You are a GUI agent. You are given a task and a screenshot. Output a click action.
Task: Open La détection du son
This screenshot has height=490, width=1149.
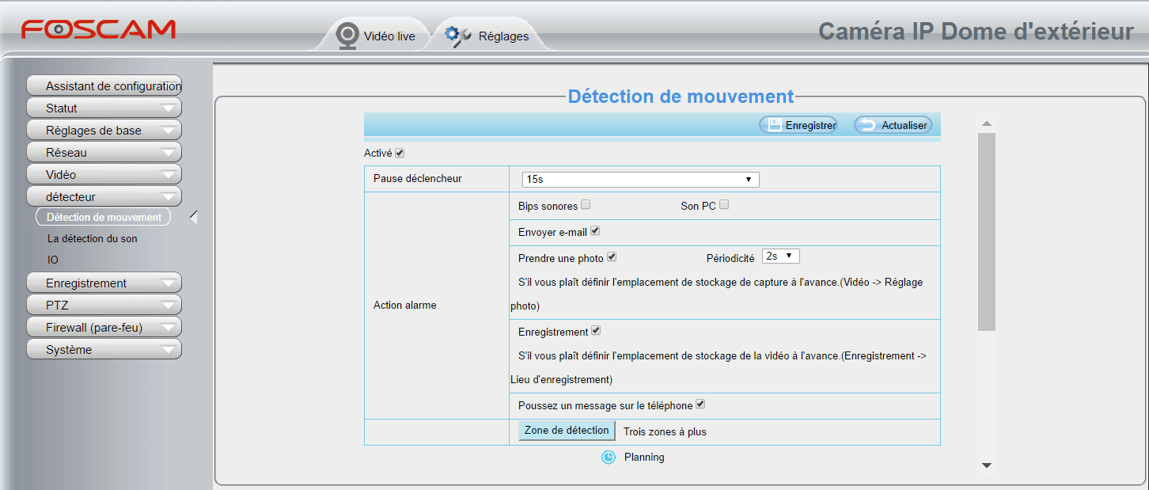(92, 238)
